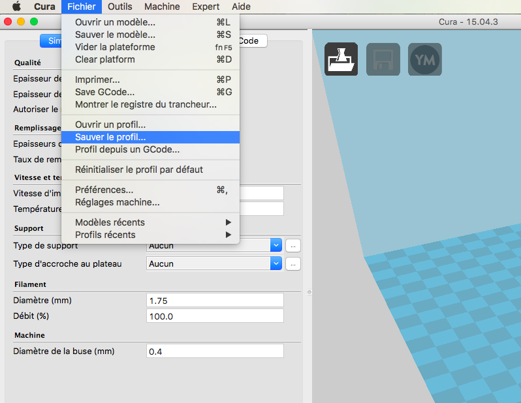Viewport: 521px width, 403px height.
Task: Click the save toolpath floppy icon
Action: [383, 59]
